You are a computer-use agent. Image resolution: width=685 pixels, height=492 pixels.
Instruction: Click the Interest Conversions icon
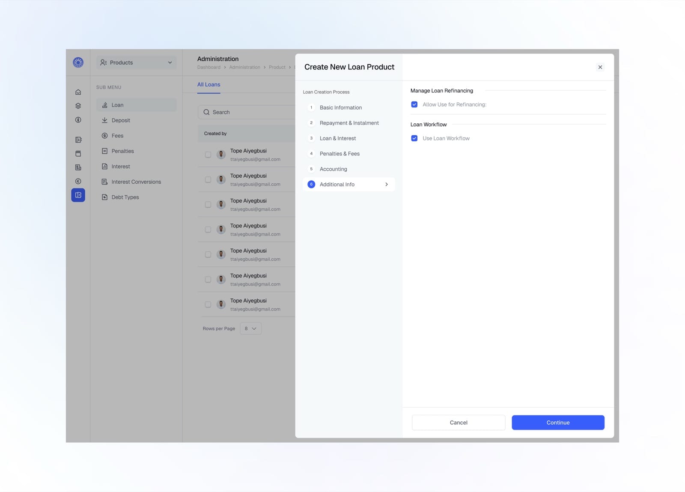click(104, 182)
